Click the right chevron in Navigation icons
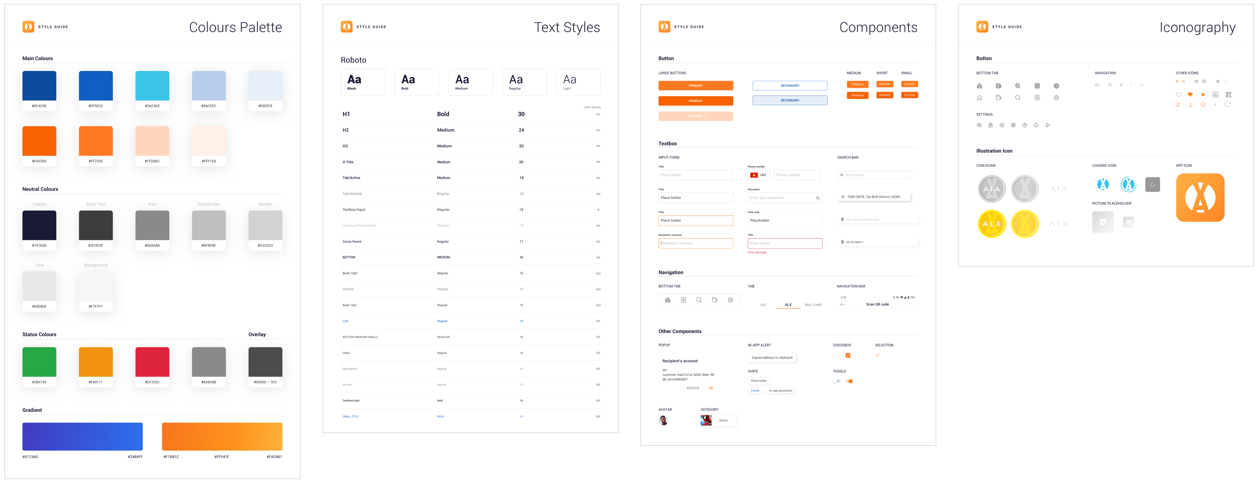Viewport: 1258px width, 483px height. point(1131,85)
